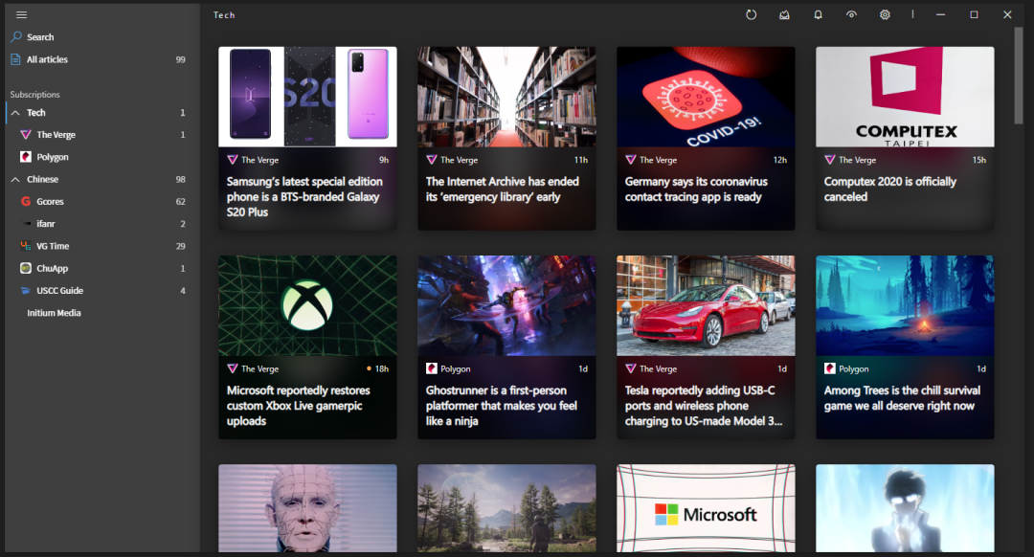Collapse the Tech subscription group chevron
The image size is (1034, 557).
pyautogui.click(x=16, y=113)
